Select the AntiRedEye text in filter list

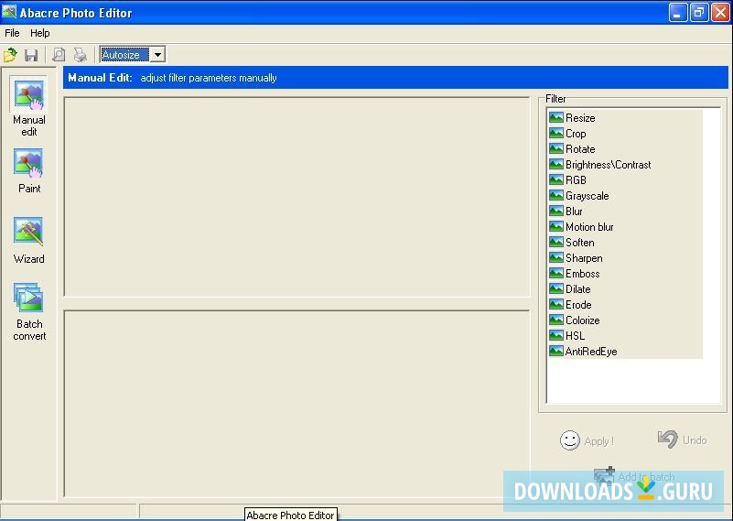pyautogui.click(x=591, y=352)
